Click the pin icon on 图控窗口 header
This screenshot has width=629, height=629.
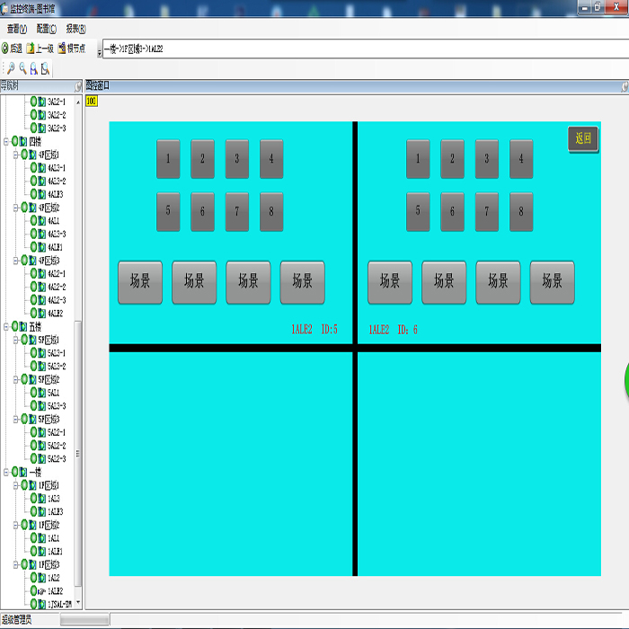[x=625, y=86]
